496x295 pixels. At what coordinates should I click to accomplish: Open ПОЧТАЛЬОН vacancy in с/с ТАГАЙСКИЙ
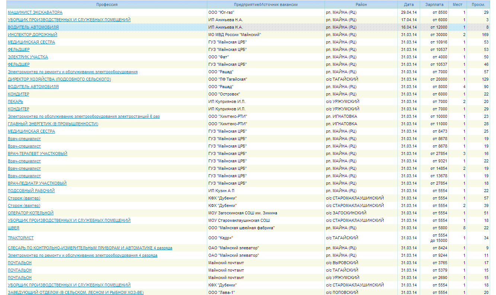(20, 270)
